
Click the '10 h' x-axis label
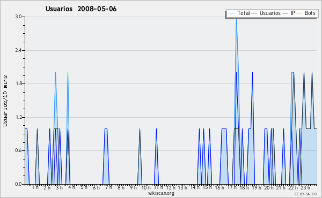[x=146, y=187]
